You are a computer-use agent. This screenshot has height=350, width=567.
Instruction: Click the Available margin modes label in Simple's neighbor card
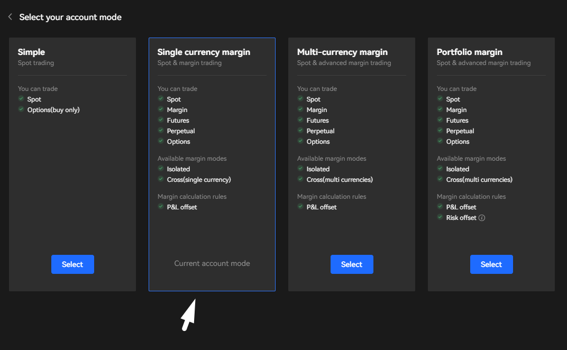pyautogui.click(x=192, y=158)
